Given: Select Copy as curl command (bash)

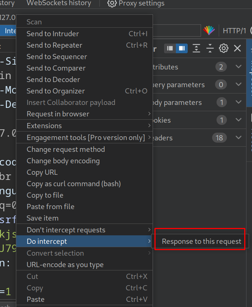Looking at the screenshot, I should [84, 184].
